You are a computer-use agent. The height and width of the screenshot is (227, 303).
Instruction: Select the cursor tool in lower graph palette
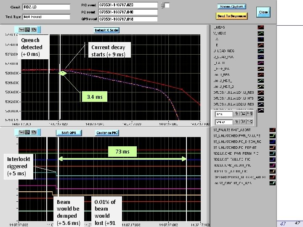point(21,132)
